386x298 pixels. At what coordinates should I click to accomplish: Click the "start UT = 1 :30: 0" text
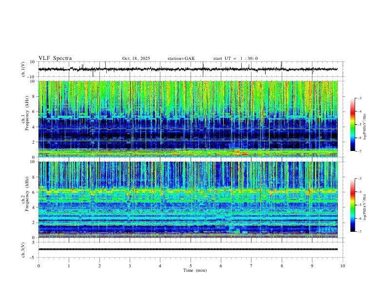(235, 58)
